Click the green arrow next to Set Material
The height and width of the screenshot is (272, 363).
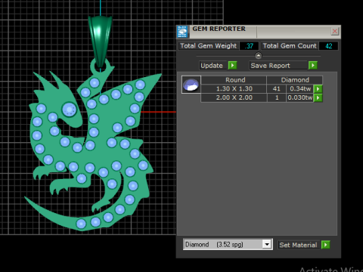pyautogui.click(x=326, y=245)
